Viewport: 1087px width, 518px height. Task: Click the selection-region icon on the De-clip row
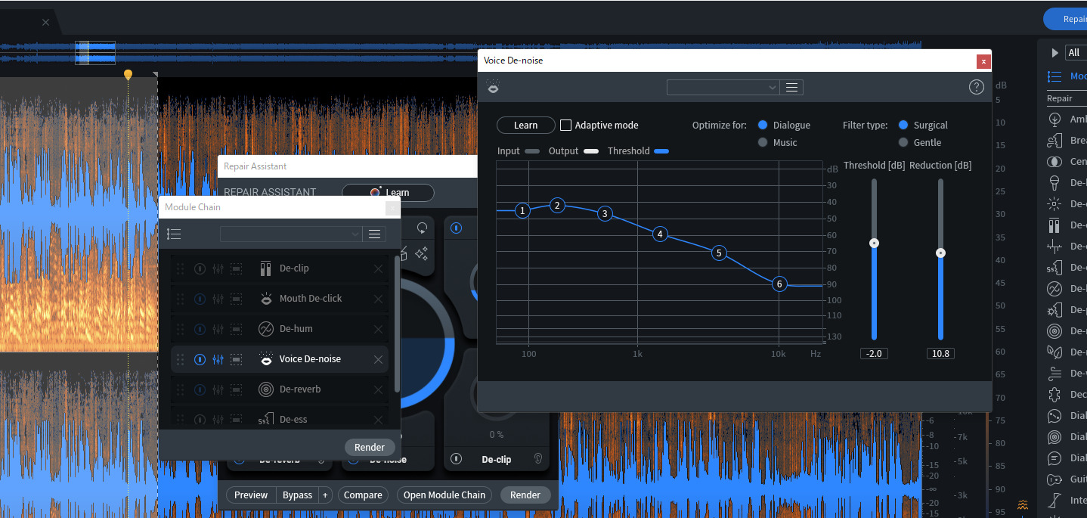tap(237, 268)
